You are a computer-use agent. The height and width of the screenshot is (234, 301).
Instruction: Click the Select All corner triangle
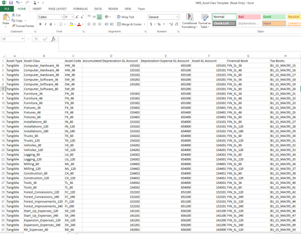[4, 56]
